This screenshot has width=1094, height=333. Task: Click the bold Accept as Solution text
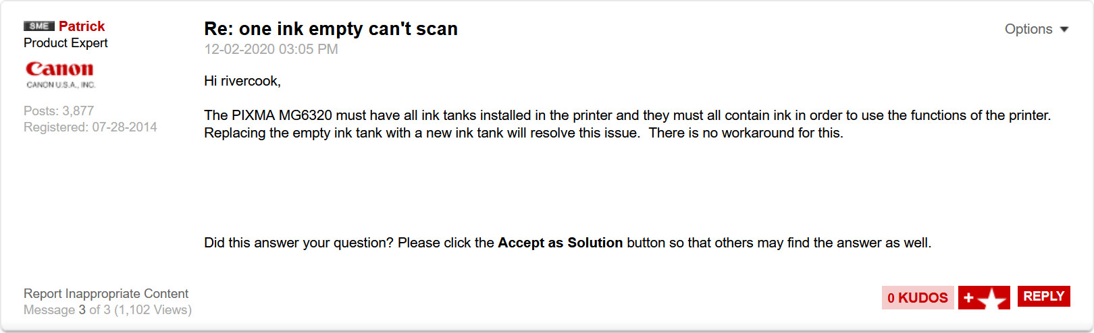(561, 243)
